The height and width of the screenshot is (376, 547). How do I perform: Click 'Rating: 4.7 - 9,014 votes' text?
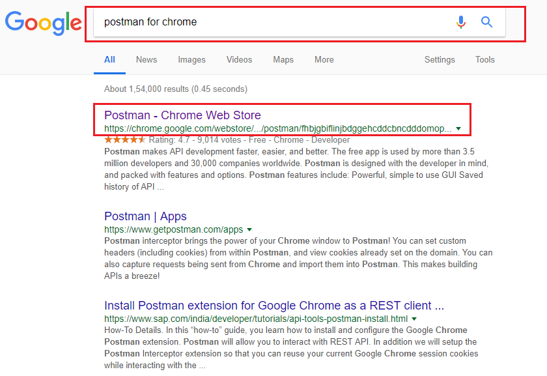click(195, 140)
